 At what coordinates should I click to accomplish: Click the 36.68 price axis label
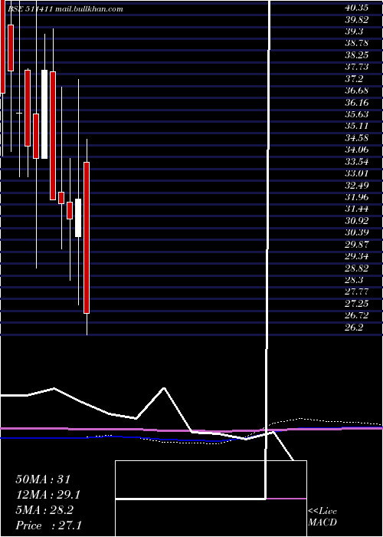coord(356,91)
